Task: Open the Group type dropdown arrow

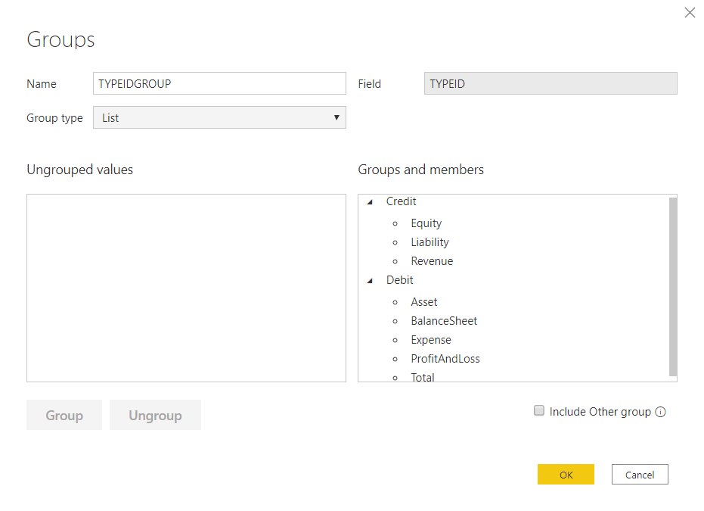Action: pos(336,117)
